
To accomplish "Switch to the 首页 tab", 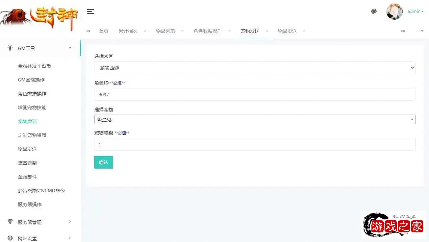I will click(x=104, y=31).
